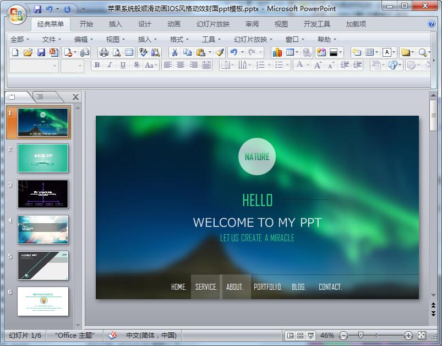
Task: Click the 46% zoom level
Action: (327, 336)
